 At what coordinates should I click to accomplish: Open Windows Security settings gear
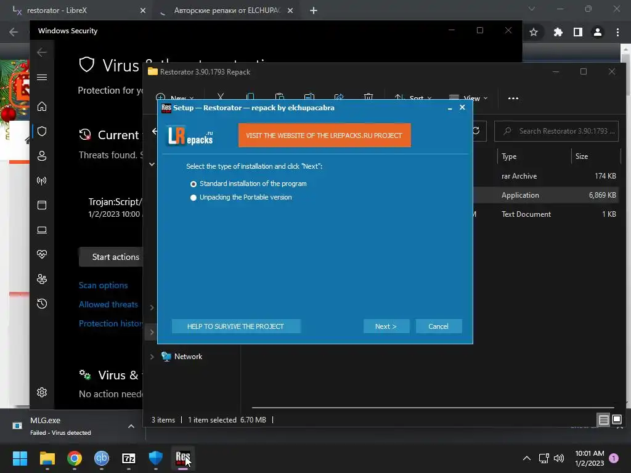(42, 392)
